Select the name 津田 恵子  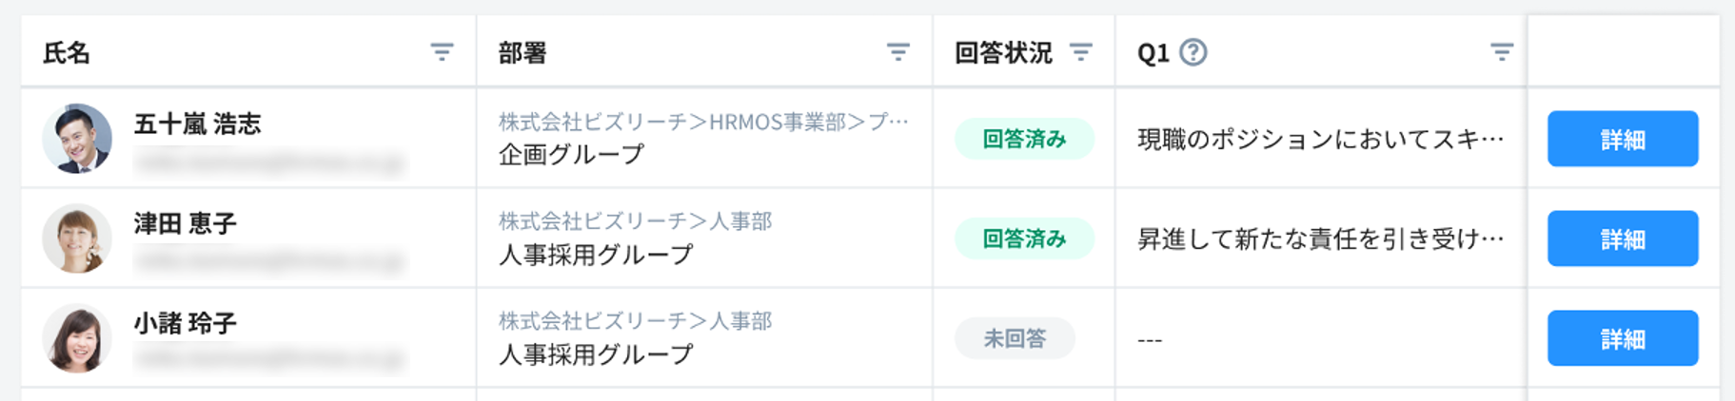185,224
